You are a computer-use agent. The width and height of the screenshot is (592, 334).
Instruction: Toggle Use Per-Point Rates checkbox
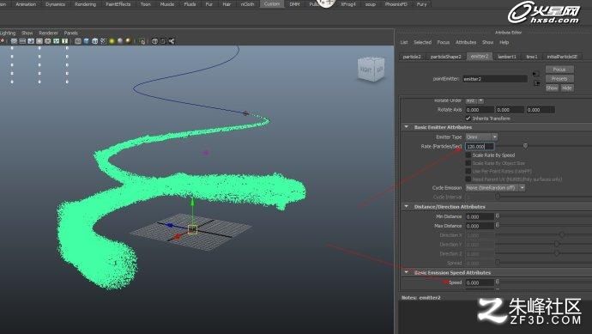[x=468, y=171]
